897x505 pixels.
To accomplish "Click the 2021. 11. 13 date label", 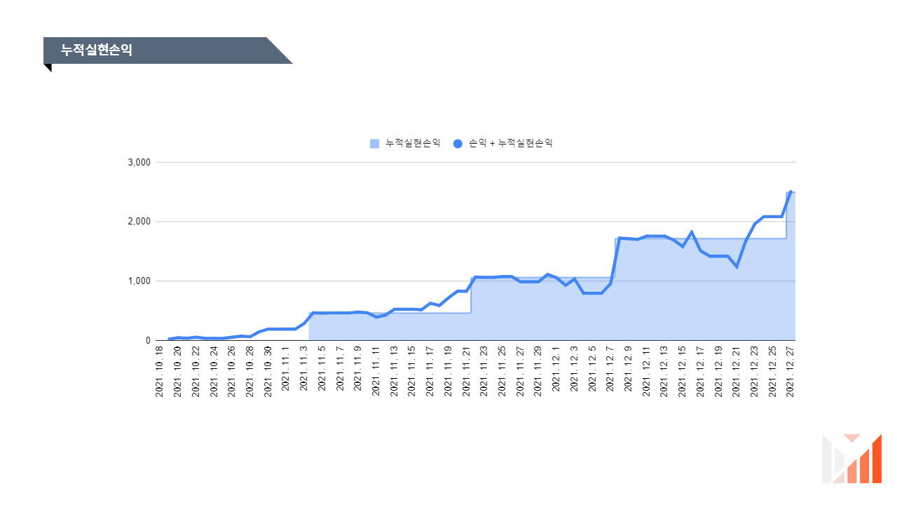I will [x=395, y=372].
